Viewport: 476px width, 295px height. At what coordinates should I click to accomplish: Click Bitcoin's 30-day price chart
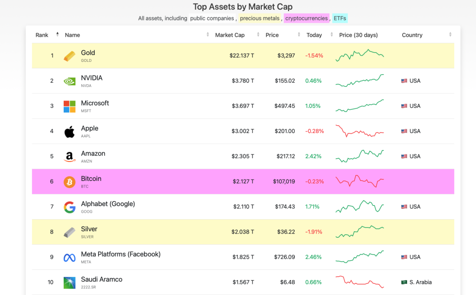click(x=360, y=181)
